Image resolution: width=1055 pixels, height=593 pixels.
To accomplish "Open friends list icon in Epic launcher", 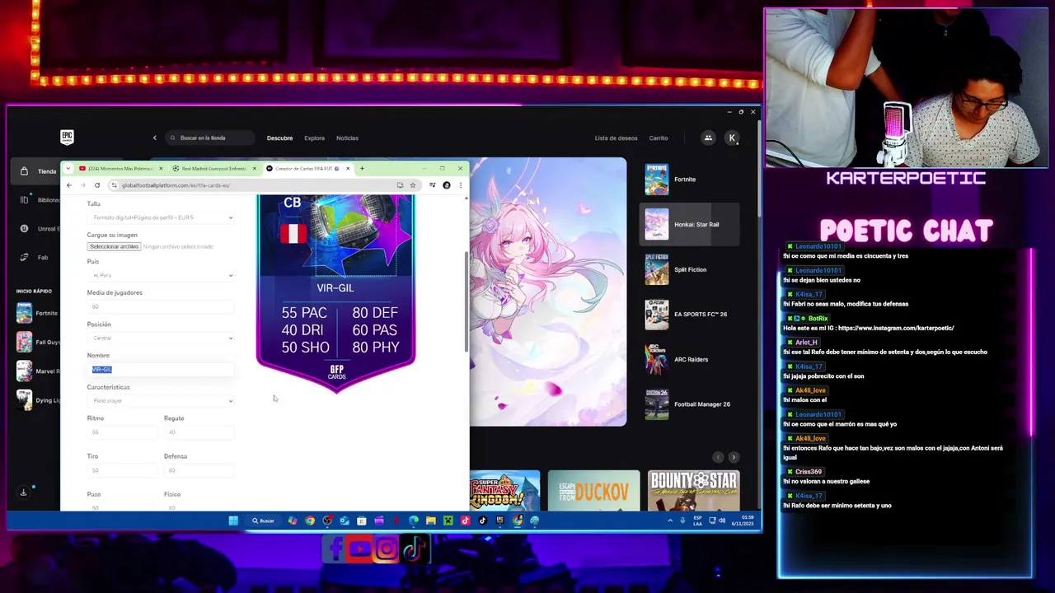I will [x=707, y=138].
